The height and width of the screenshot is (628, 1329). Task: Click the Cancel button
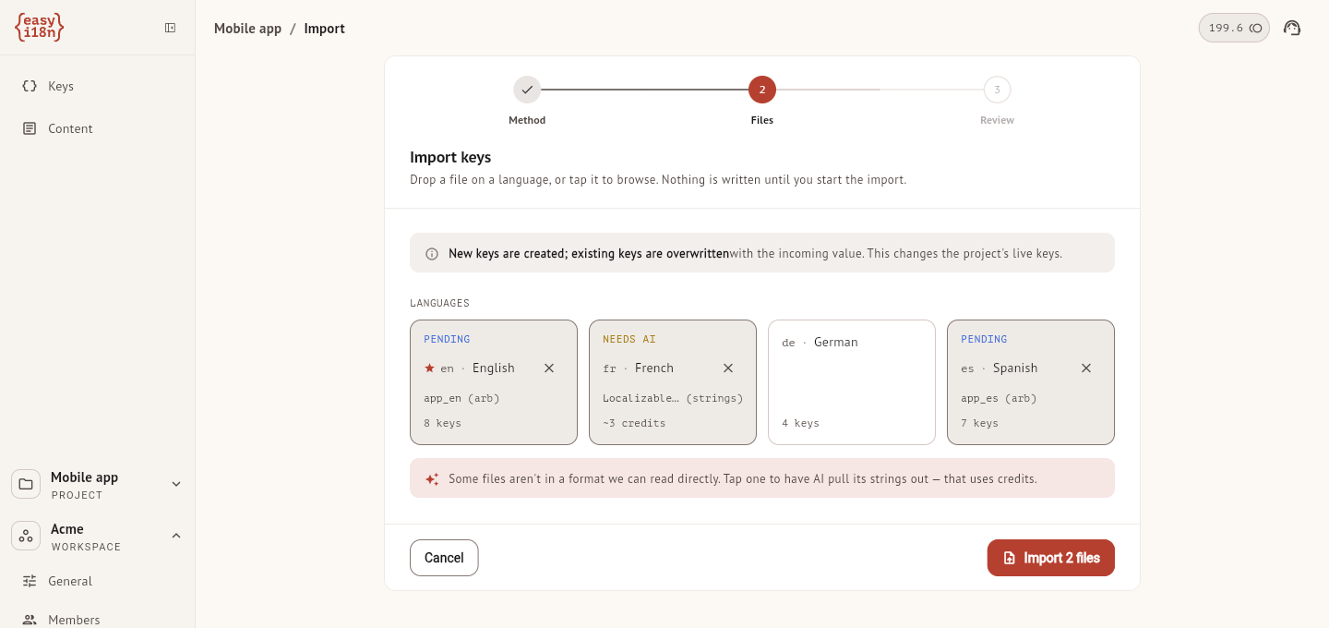(444, 558)
